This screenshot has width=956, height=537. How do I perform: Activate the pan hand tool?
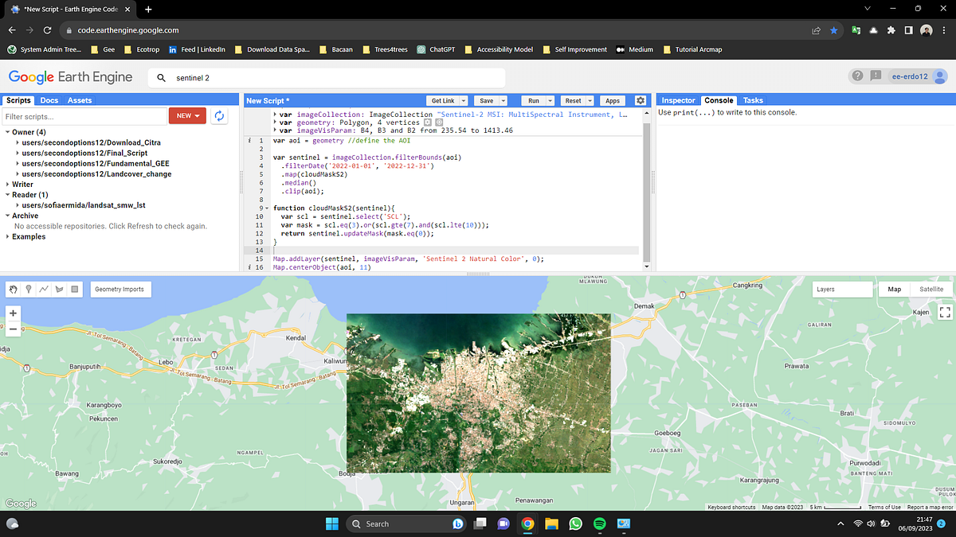[x=14, y=290]
